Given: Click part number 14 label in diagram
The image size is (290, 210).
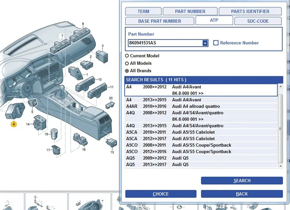Looking at the screenshot, I should 28,124.
